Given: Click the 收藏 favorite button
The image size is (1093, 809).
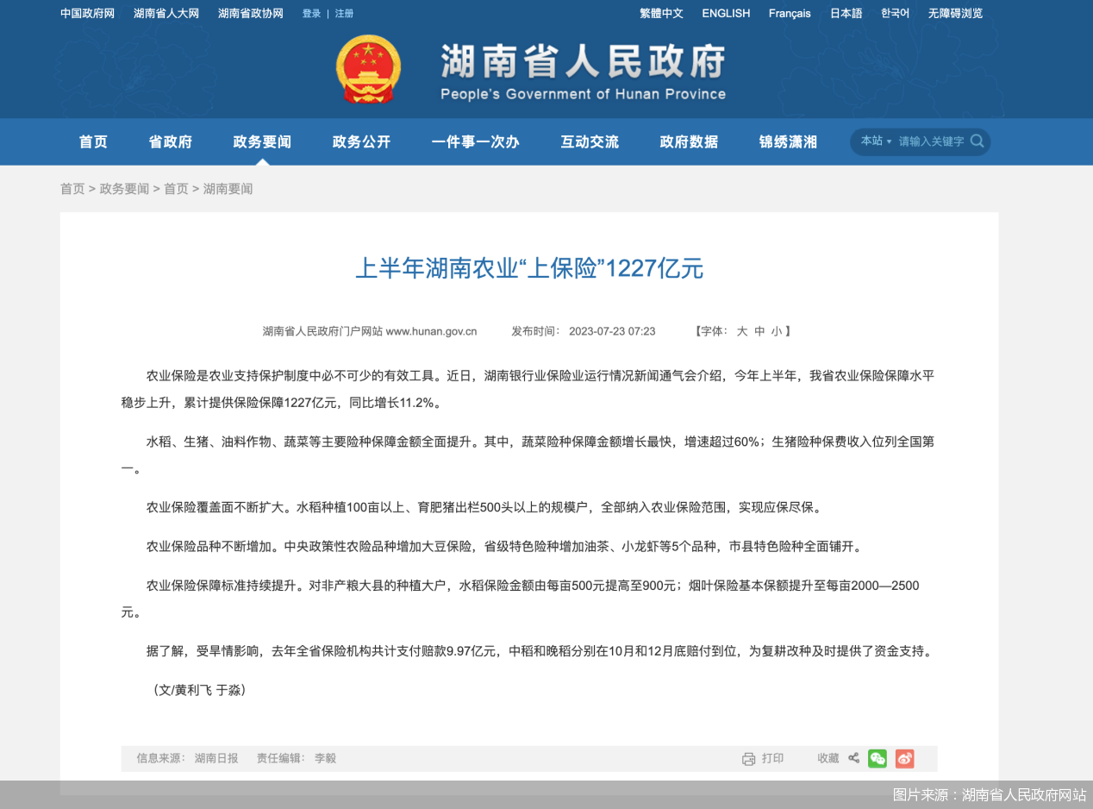Looking at the screenshot, I should click(828, 758).
